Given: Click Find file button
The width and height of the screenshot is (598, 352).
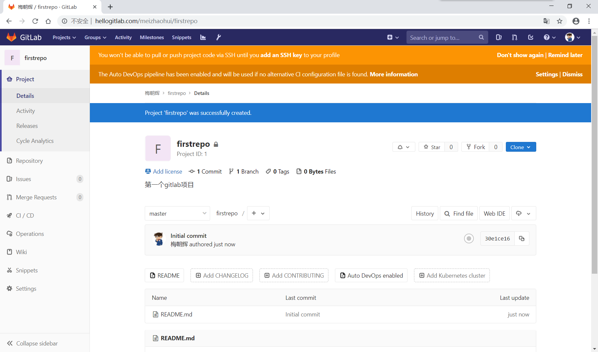Looking at the screenshot, I should 459,213.
